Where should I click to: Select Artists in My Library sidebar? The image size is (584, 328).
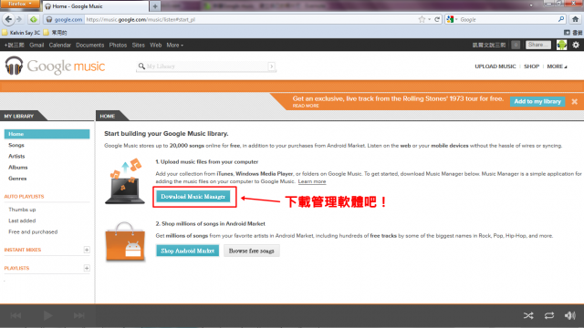click(x=16, y=156)
